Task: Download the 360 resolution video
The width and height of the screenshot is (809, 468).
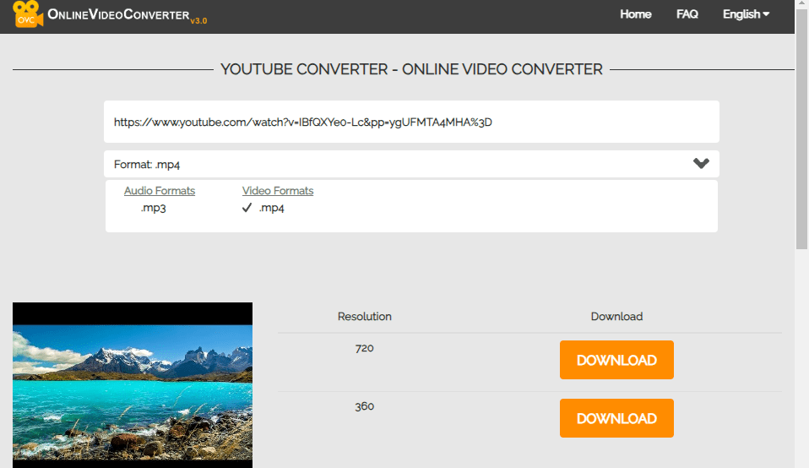Action: pyautogui.click(x=616, y=418)
